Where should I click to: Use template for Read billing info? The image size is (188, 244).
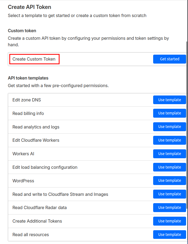coord(169,113)
